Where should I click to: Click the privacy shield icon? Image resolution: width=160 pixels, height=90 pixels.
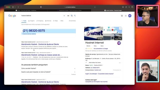click(x=41, y=7)
